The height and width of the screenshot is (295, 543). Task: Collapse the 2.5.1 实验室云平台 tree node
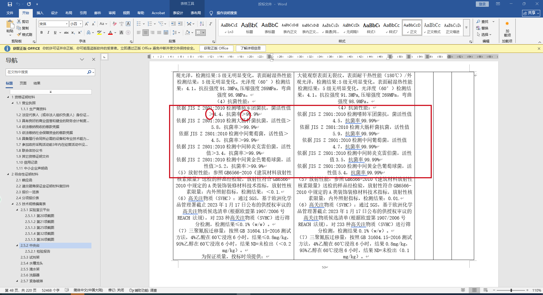17,210
